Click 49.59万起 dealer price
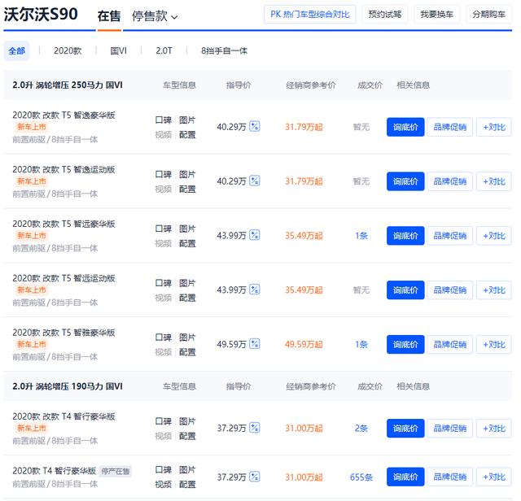The height and width of the screenshot is (501, 521). [304, 344]
